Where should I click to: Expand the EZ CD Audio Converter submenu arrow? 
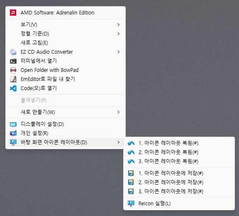tap(119, 52)
